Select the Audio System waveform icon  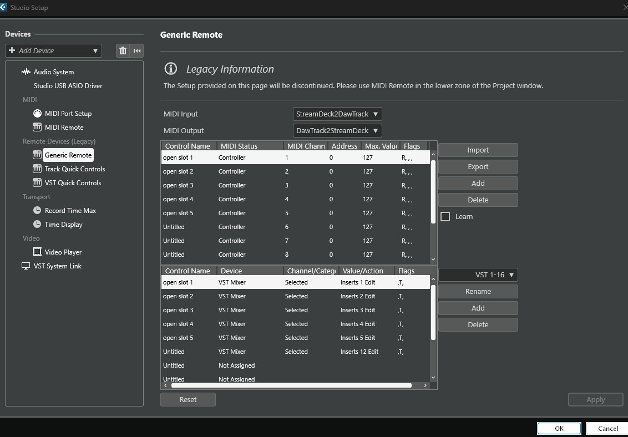26,72
